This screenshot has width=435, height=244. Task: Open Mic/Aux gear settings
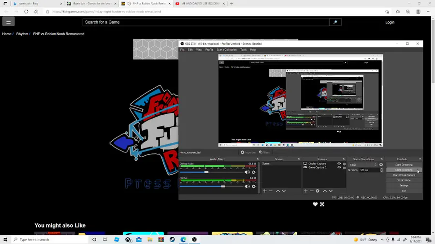[x=254, y=187]
